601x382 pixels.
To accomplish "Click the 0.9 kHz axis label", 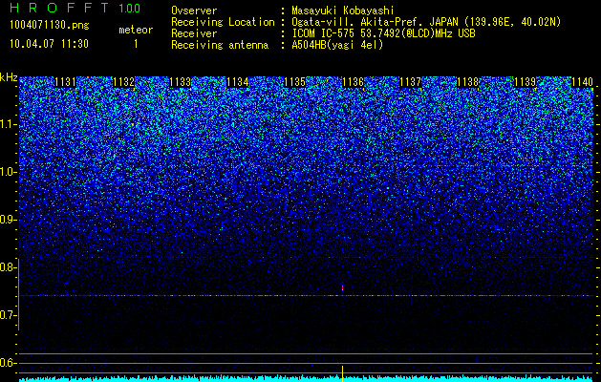I will point(9,220).
